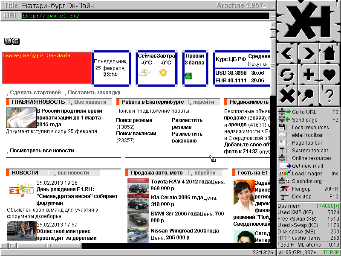Viewport: 341px width, 256px height.
Task: Open Slashdot.org shortcut
Action: (308, 181)
